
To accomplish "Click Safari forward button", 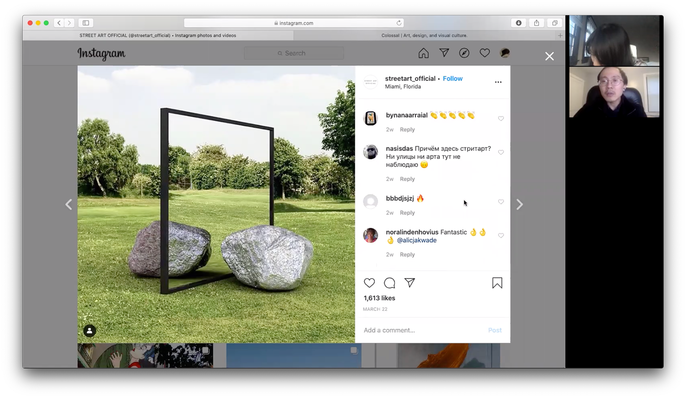I will (69, 23).
